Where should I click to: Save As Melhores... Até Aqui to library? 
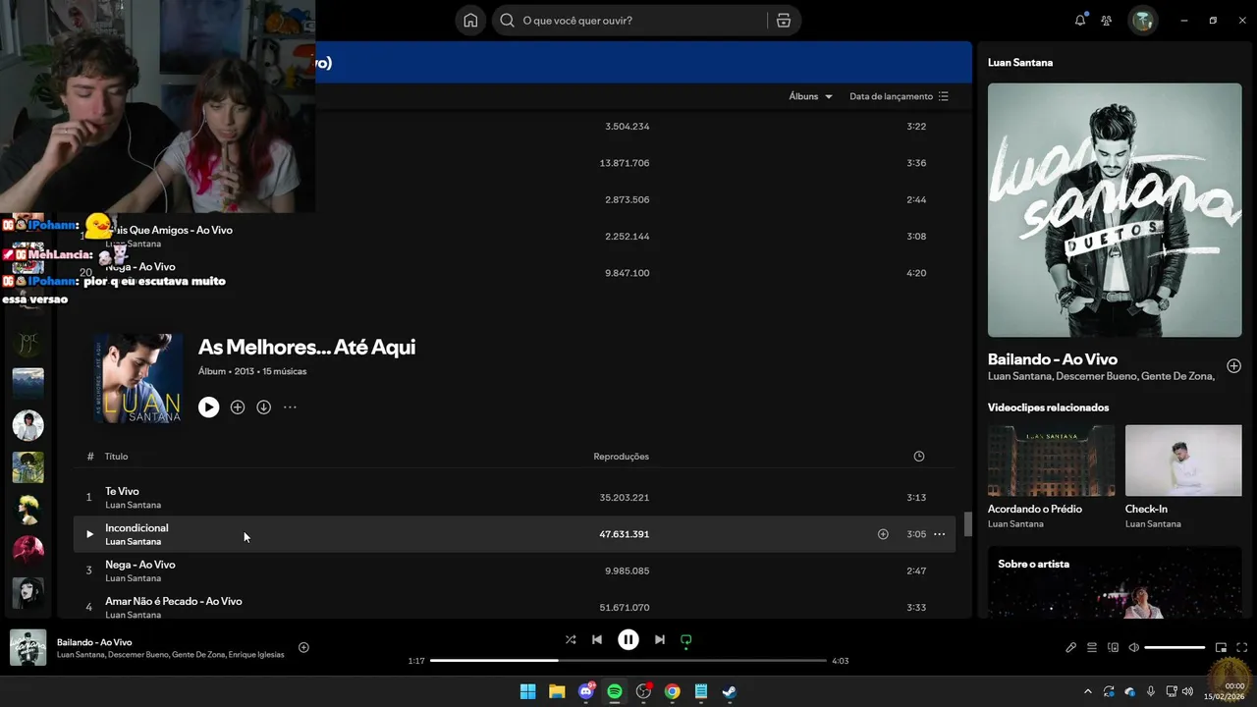pos(238,408)
